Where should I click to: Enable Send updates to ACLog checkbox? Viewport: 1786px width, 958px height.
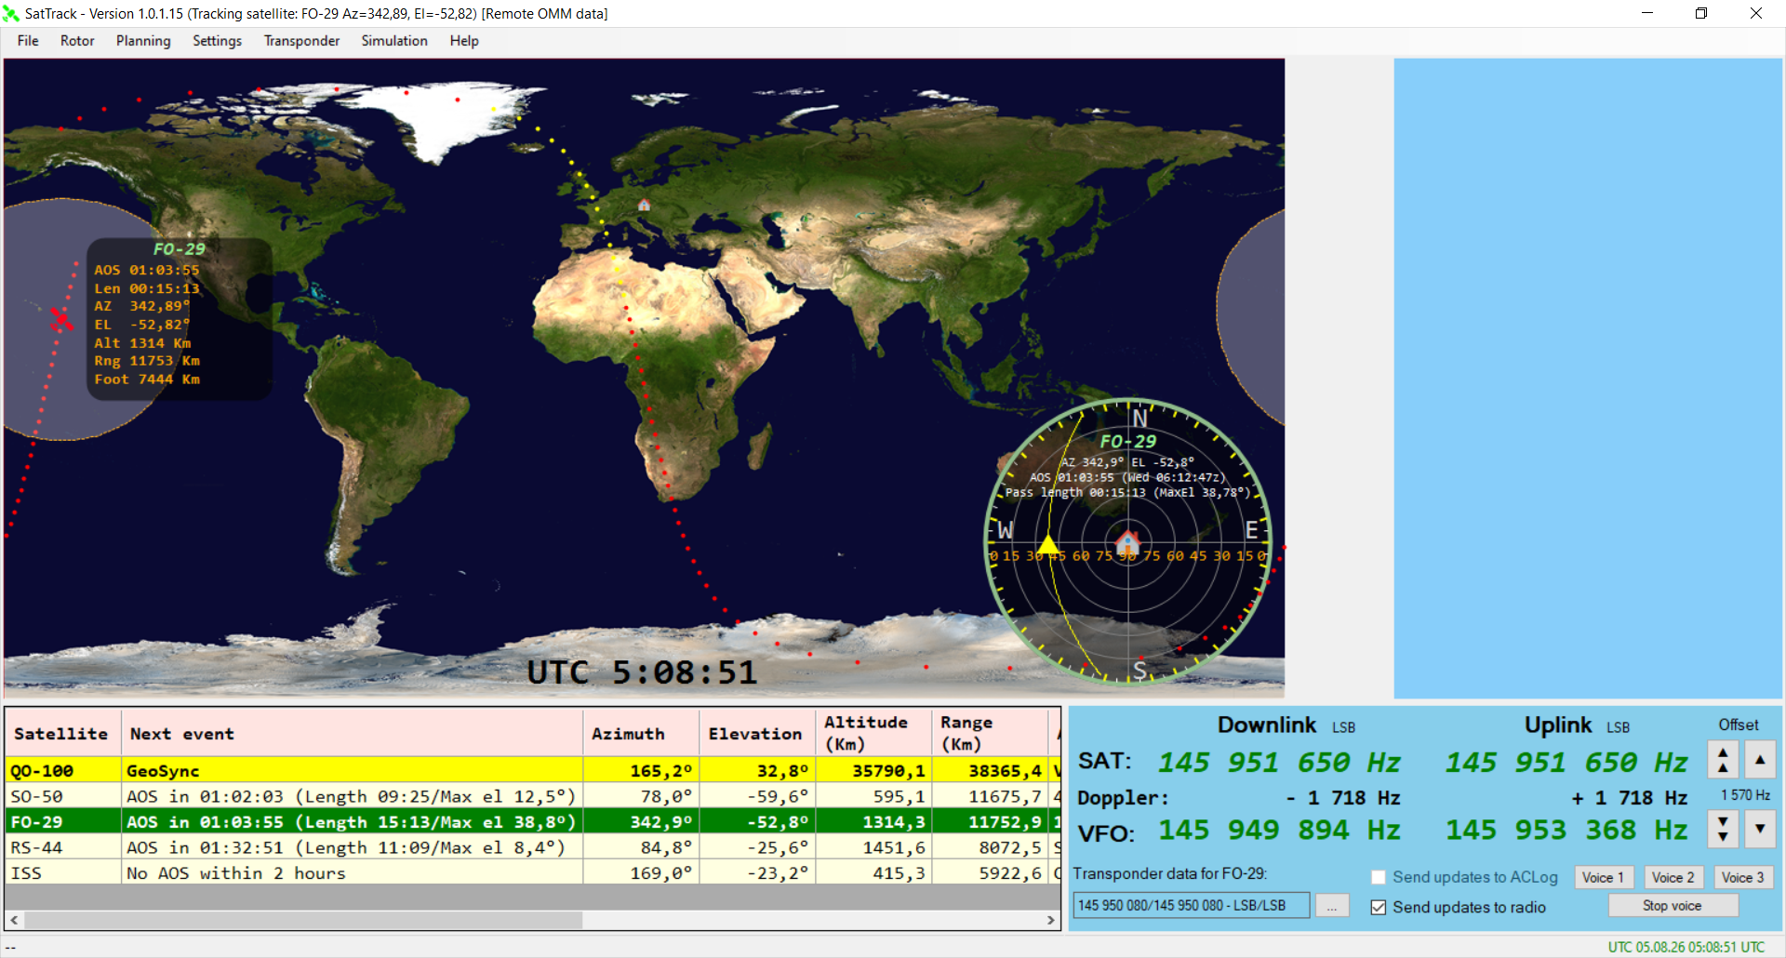click(1379, 877)
